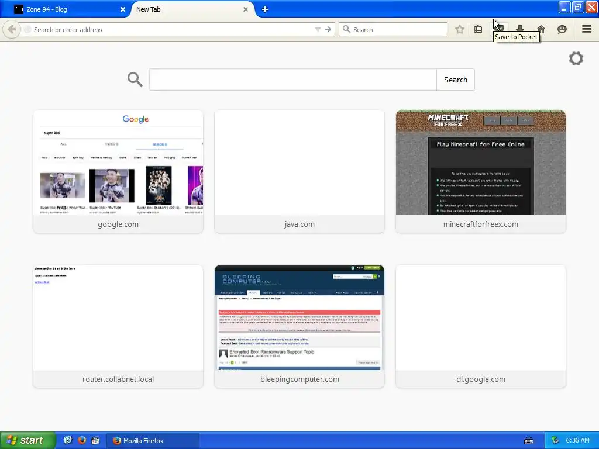Show bookmarks list icon
This screenshot has width=599, height=449.
click(478, 29)
